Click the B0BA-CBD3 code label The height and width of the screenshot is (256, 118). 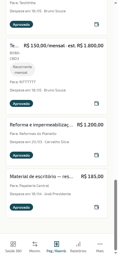[x=15, y=56]
